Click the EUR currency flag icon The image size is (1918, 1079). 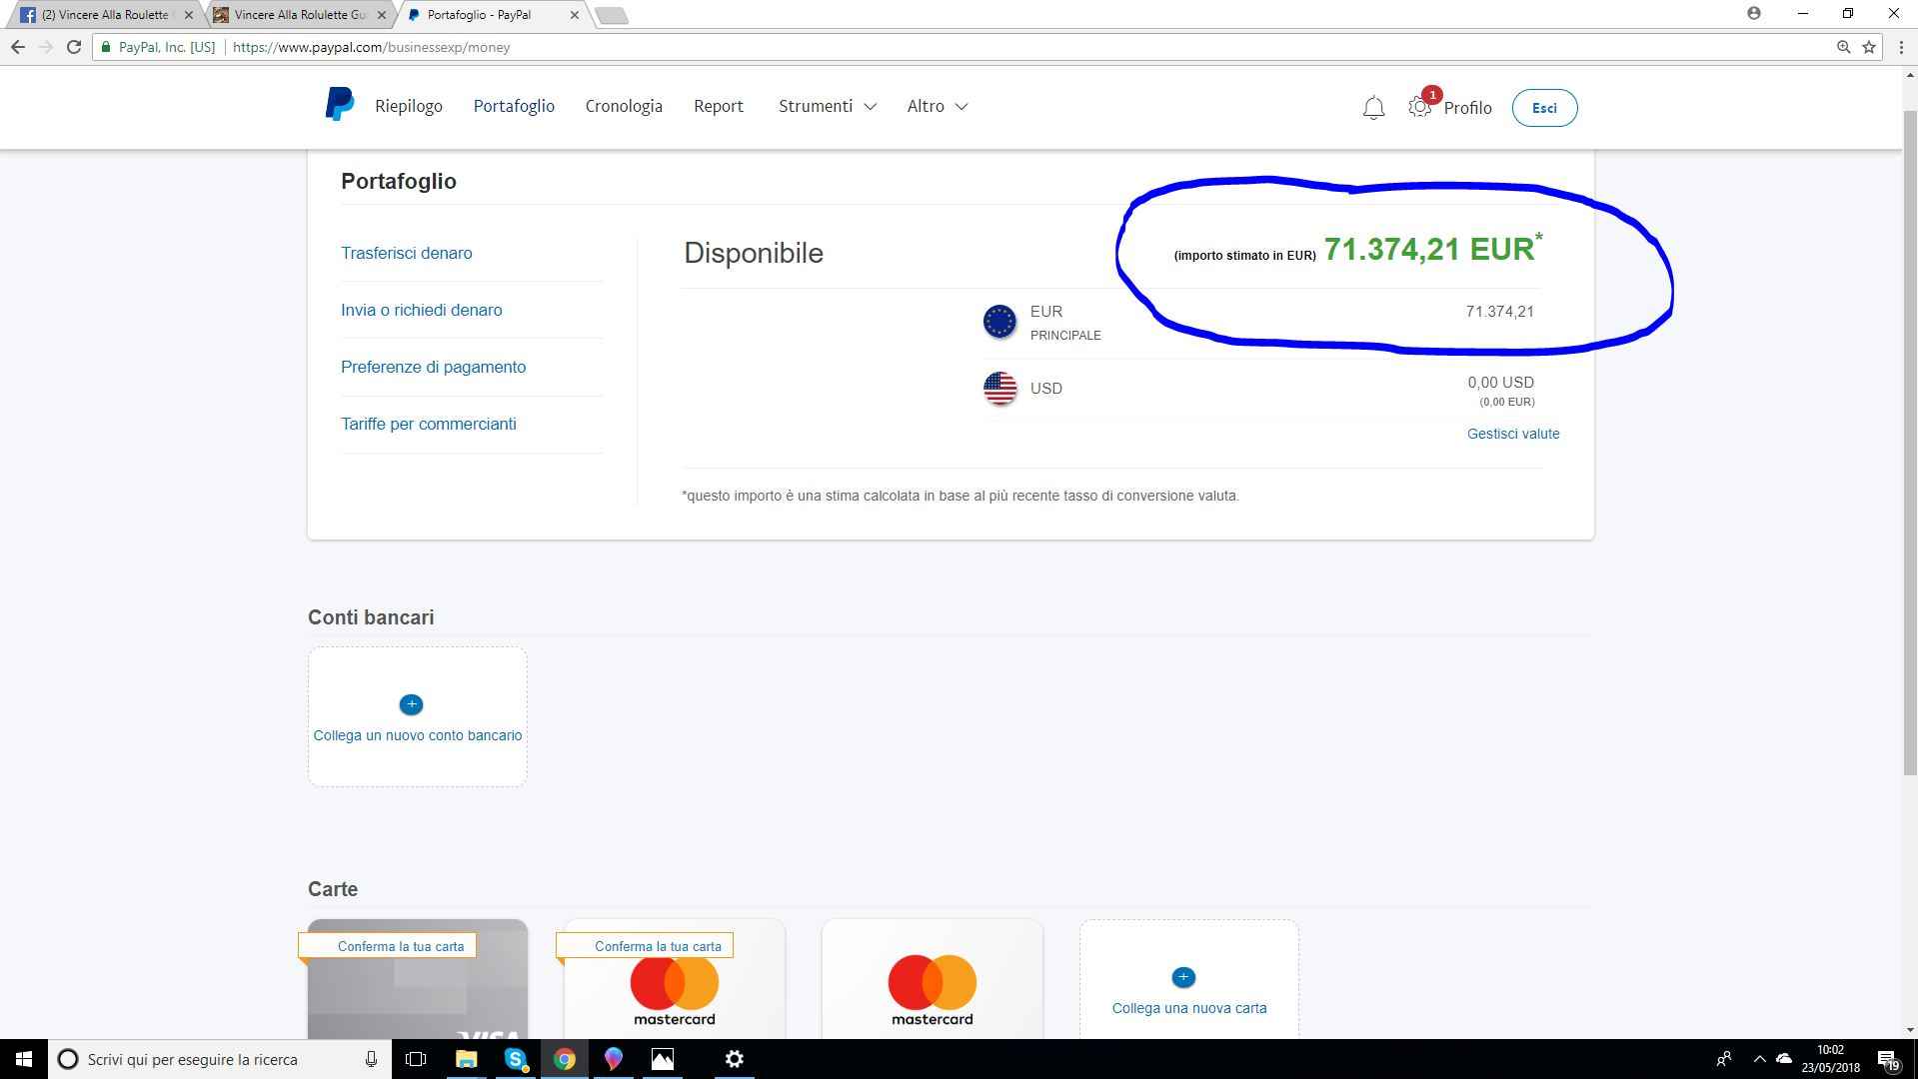999,322
